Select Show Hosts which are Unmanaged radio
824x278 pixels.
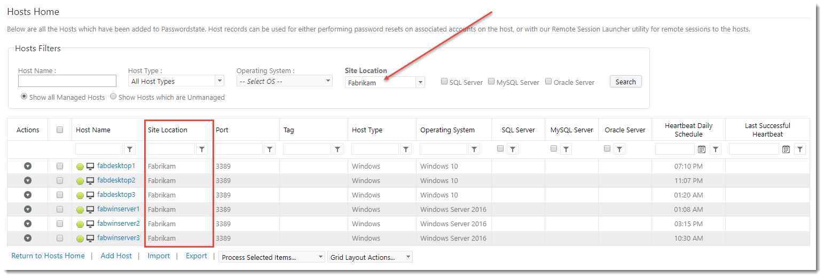[113, 97]
